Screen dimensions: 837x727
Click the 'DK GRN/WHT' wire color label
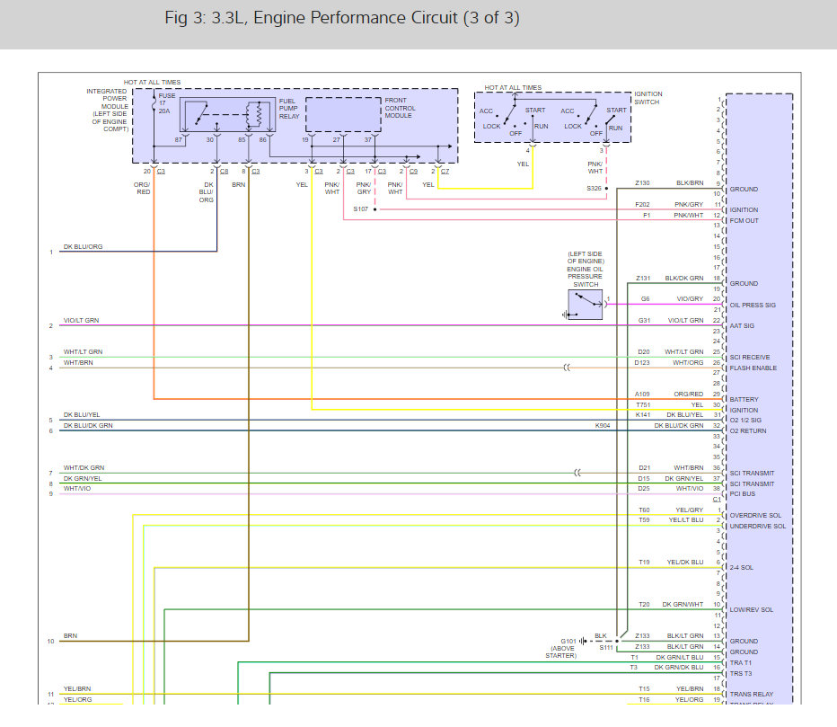(x=683, y=604)
